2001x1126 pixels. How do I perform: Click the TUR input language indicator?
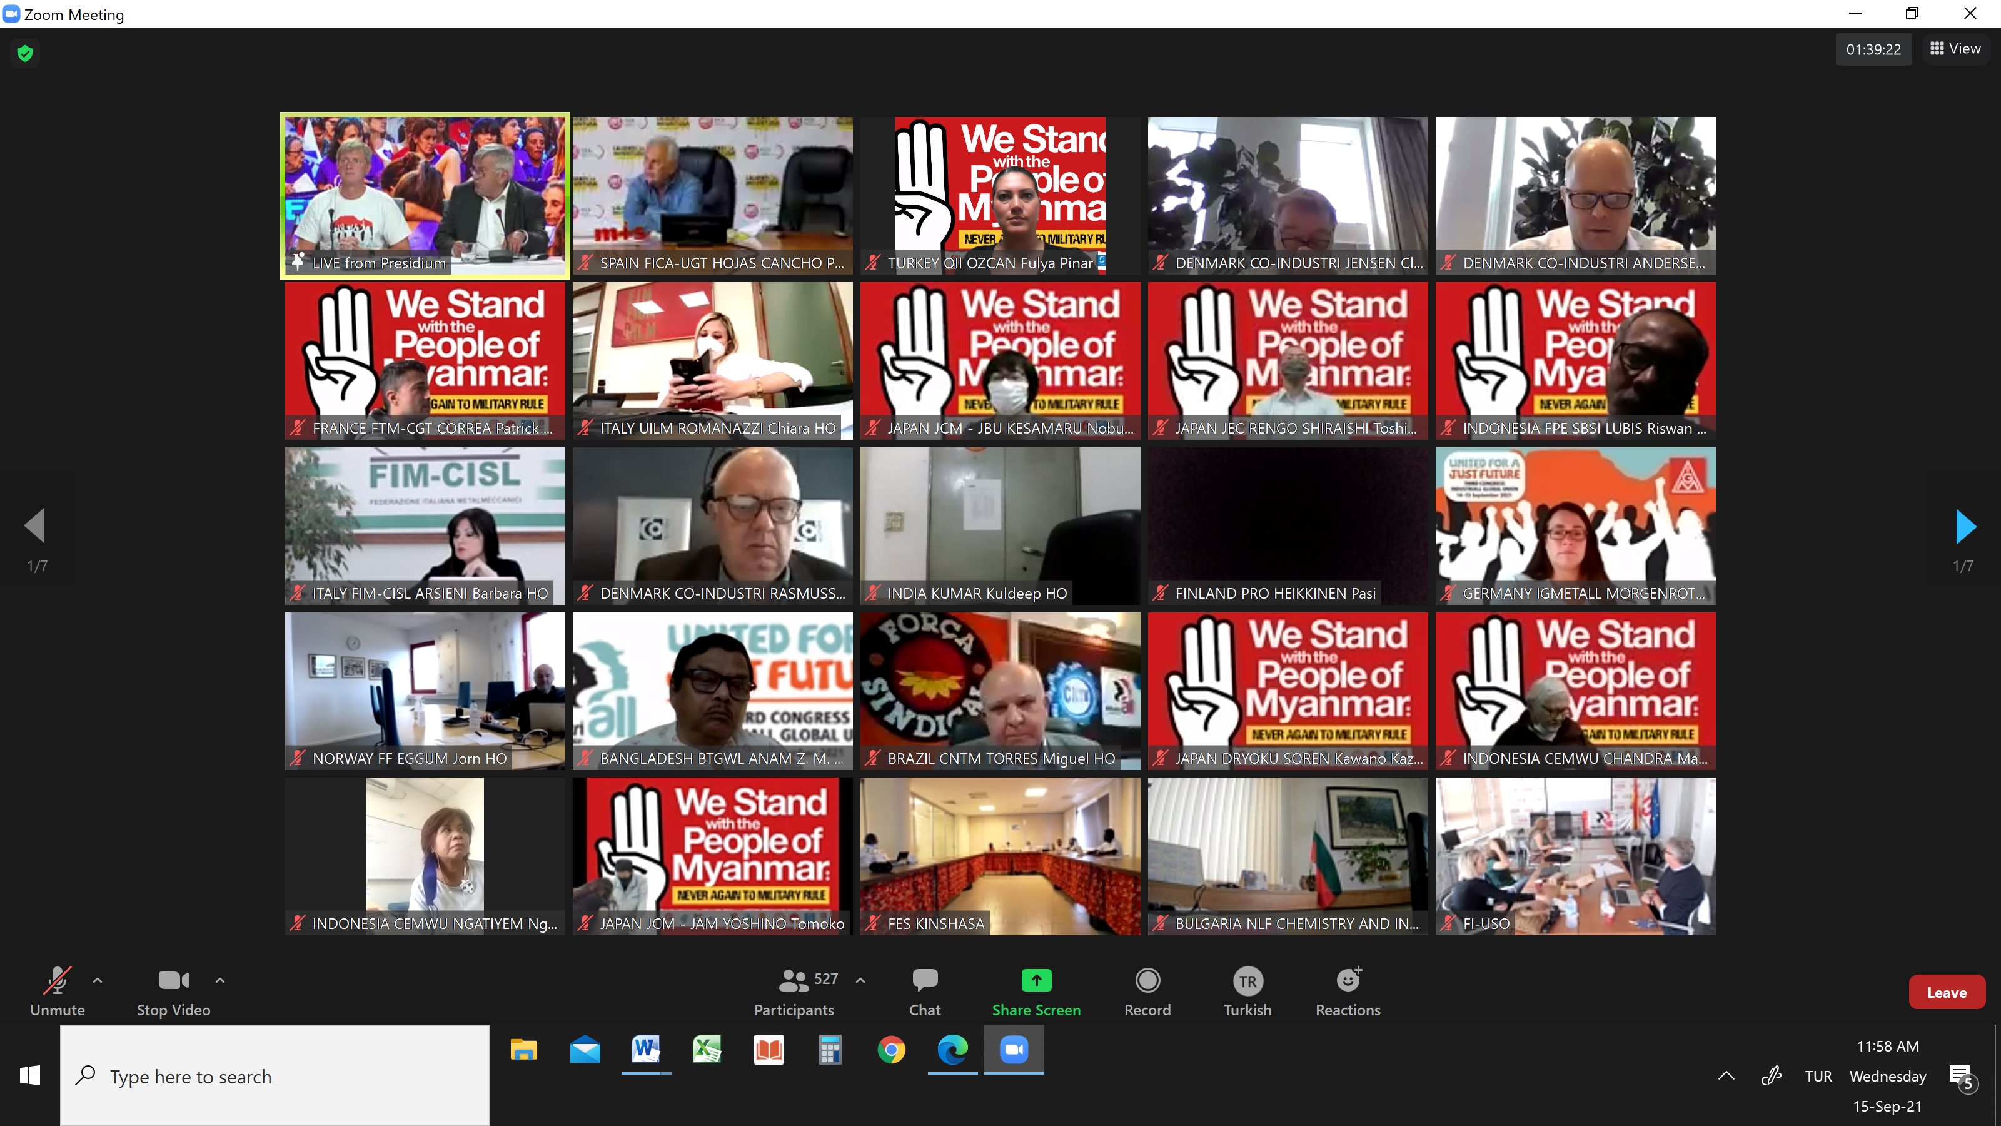coord(1818,1076)
